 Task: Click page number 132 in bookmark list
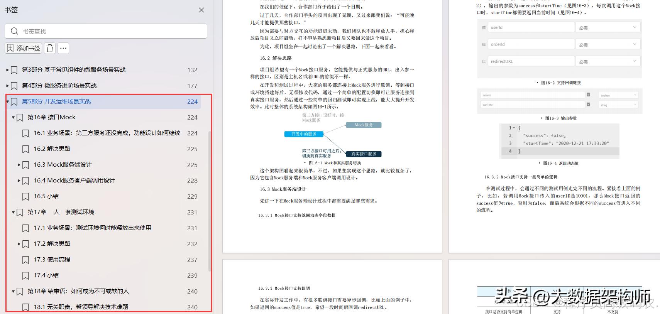tap(192, 70)
